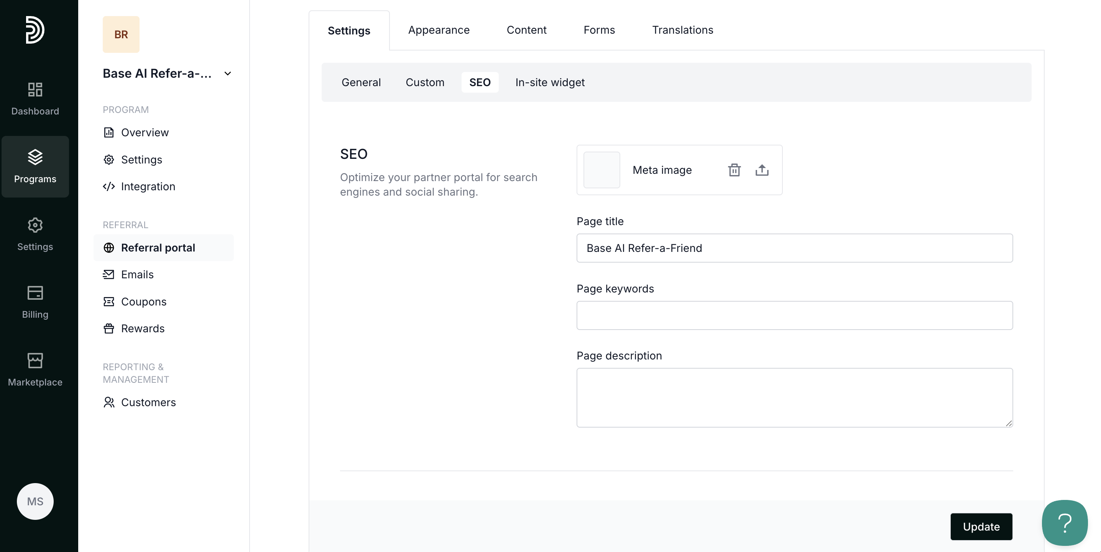Image resolution: width=1101 pixels, height=552 pixels.
Task: Open global Settings in left rail
Action: point(35,234)
